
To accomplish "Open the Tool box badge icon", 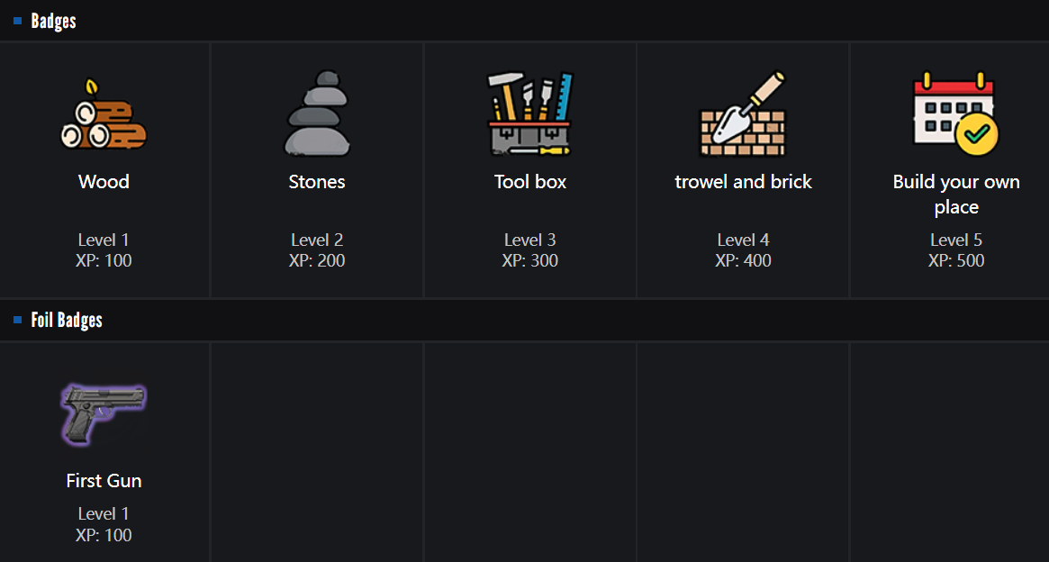I will click(x=530, y=114).
